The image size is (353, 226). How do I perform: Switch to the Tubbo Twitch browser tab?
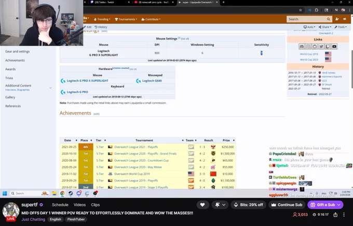click(x=110, y=2)
